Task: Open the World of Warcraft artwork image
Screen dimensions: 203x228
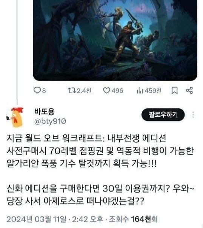Action: pyautogui.click(x=115, y=40)
